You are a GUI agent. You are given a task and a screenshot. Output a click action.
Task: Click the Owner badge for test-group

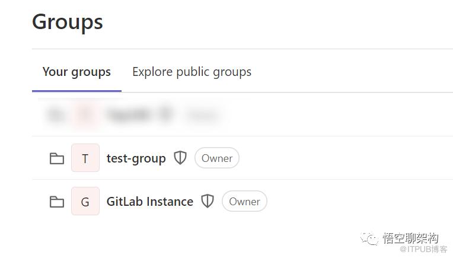point(216,158)
